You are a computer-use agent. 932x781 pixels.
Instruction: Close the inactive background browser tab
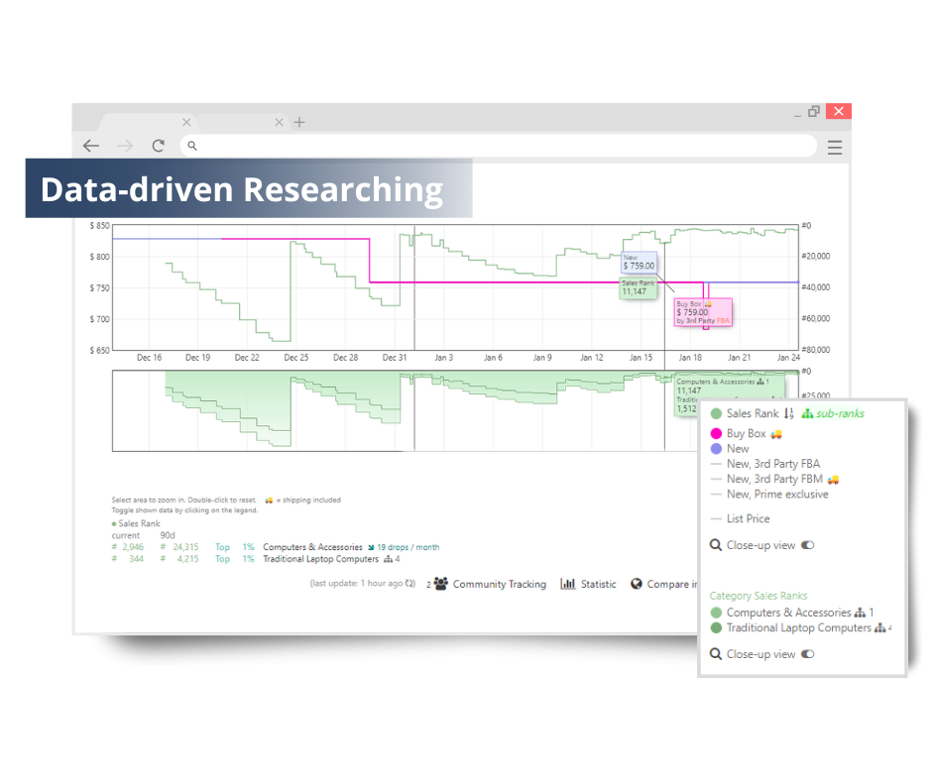click(x=279, y=122)
